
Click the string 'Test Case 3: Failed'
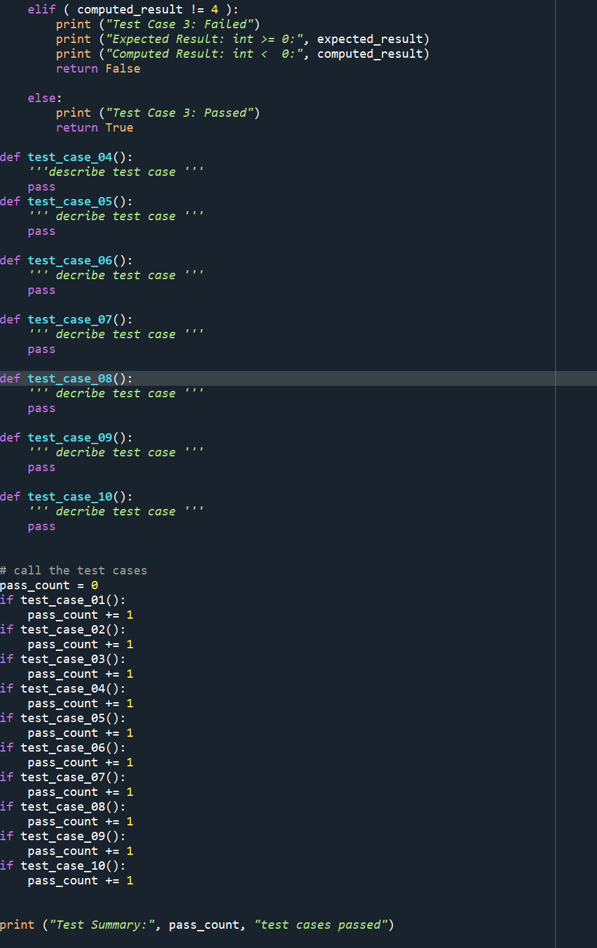pos(180,24)
